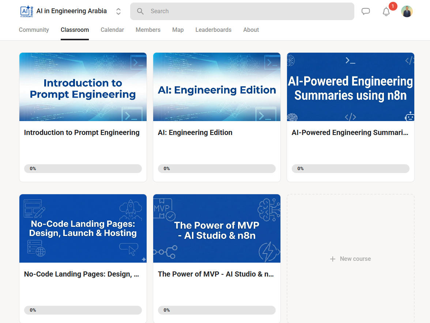Select AI-Powered Engineering Summaries using n8n thumbnail
Image resolution: width=430 pixels, height=323 pixels.
click(350, 87)
